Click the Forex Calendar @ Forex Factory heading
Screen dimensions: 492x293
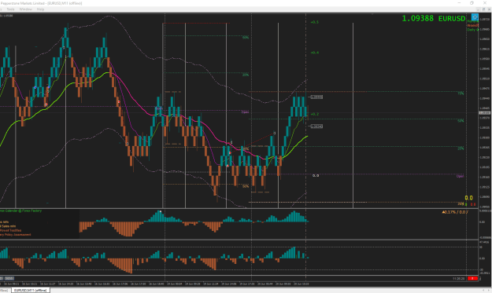point(20,211)
